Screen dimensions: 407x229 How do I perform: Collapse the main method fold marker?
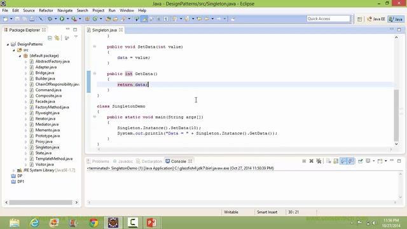(95, 117)
